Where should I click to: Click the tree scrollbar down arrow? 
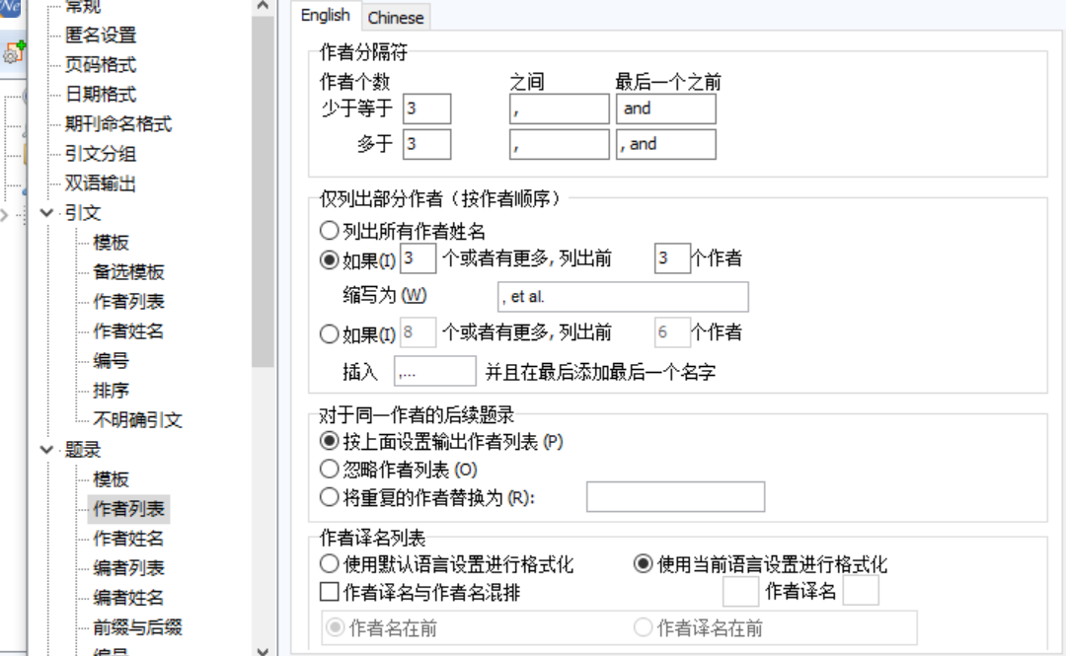tap(263, 650)
